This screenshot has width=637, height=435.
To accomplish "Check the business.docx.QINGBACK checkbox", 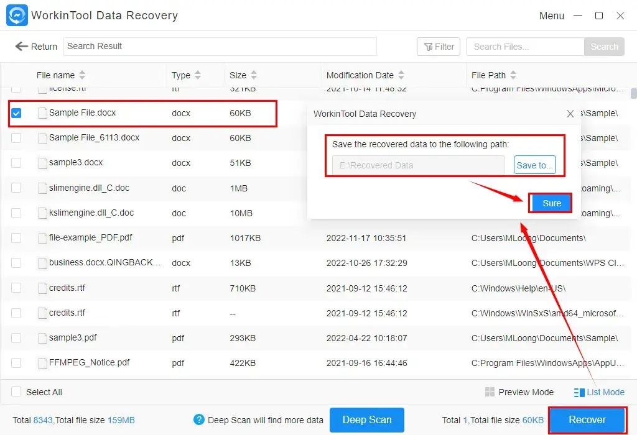I will [16, 263].
